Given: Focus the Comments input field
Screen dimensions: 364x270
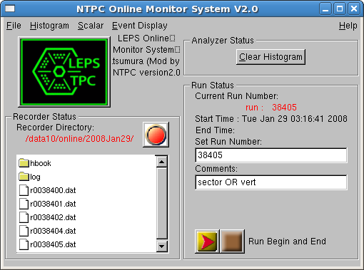Looking at the screenshot, I should (271, 182).
